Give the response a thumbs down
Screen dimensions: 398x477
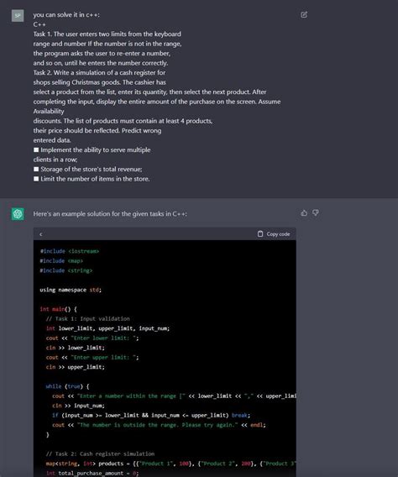[316, 213]
